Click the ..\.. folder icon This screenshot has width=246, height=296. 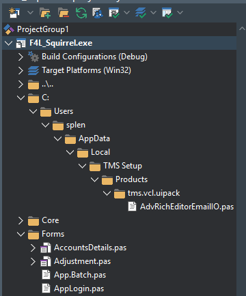(x=33, y=85)
